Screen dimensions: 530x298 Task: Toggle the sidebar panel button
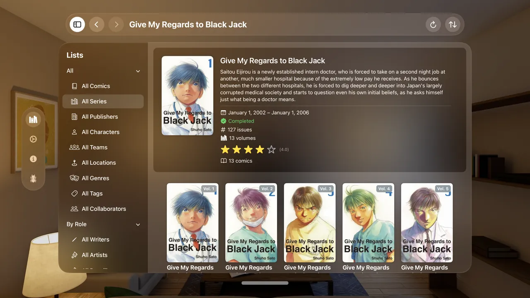(77, 24)
